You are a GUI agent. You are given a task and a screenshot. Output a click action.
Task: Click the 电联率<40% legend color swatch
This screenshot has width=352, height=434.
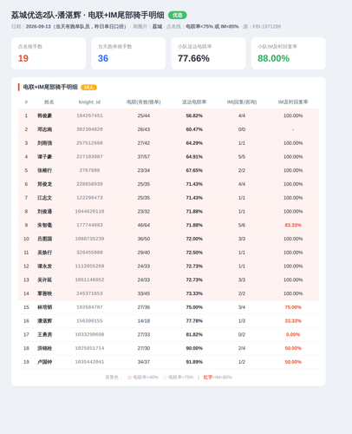pyautogui.click(x=129, y=378)
